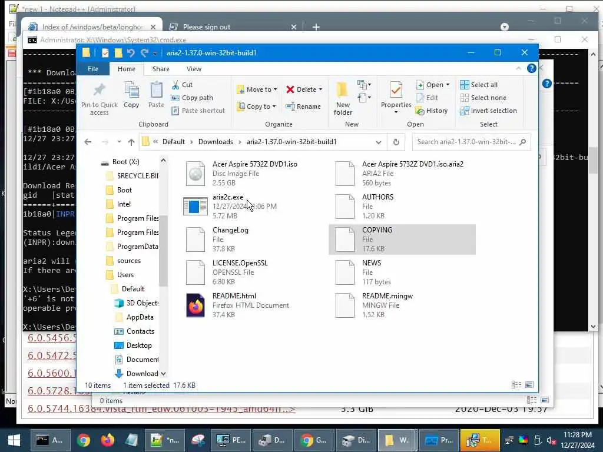Switch to Details view icon
Image resolution: width=603 pixels, height=452 pixels.
(516, 385)
